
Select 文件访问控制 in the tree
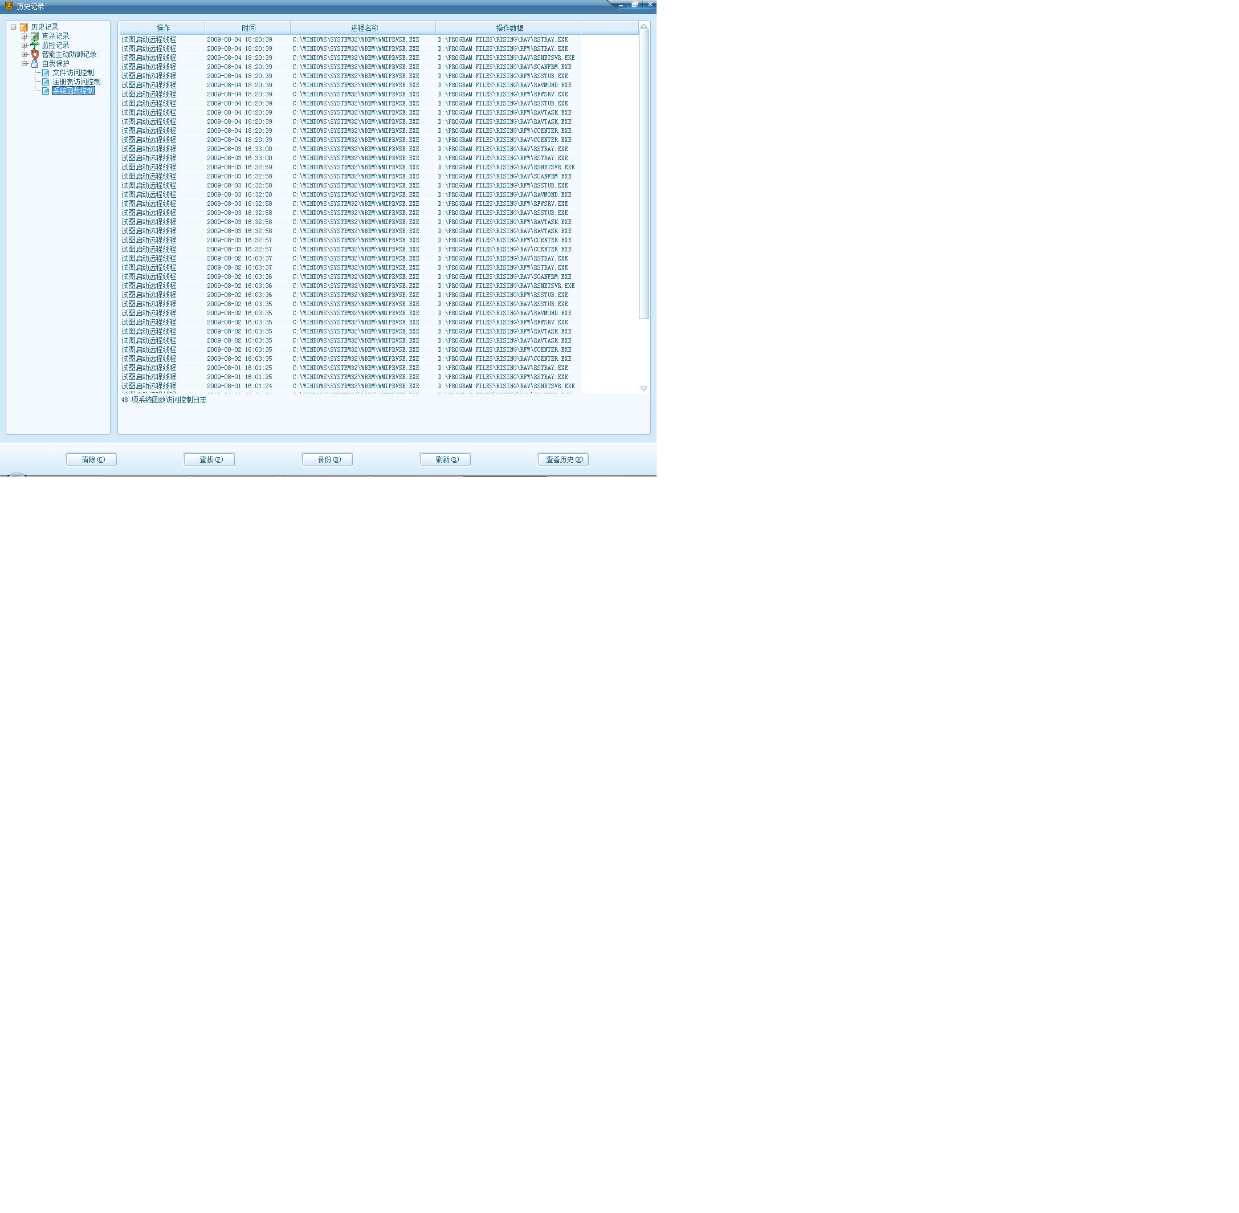click(72, 72)
